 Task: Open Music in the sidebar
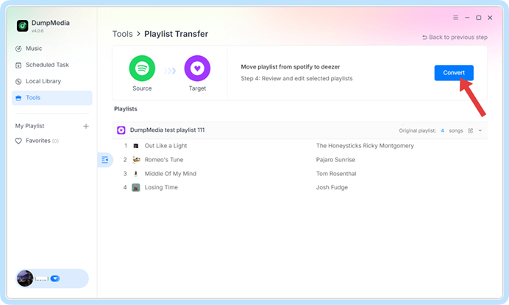point(34,49)
